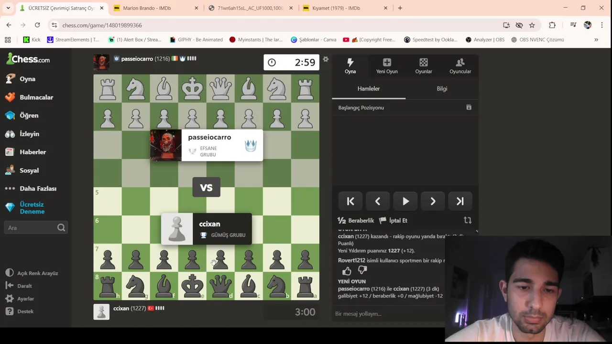Open Sosyal social section
Viewport: 612px width, 344px height.
pos(22,170)
